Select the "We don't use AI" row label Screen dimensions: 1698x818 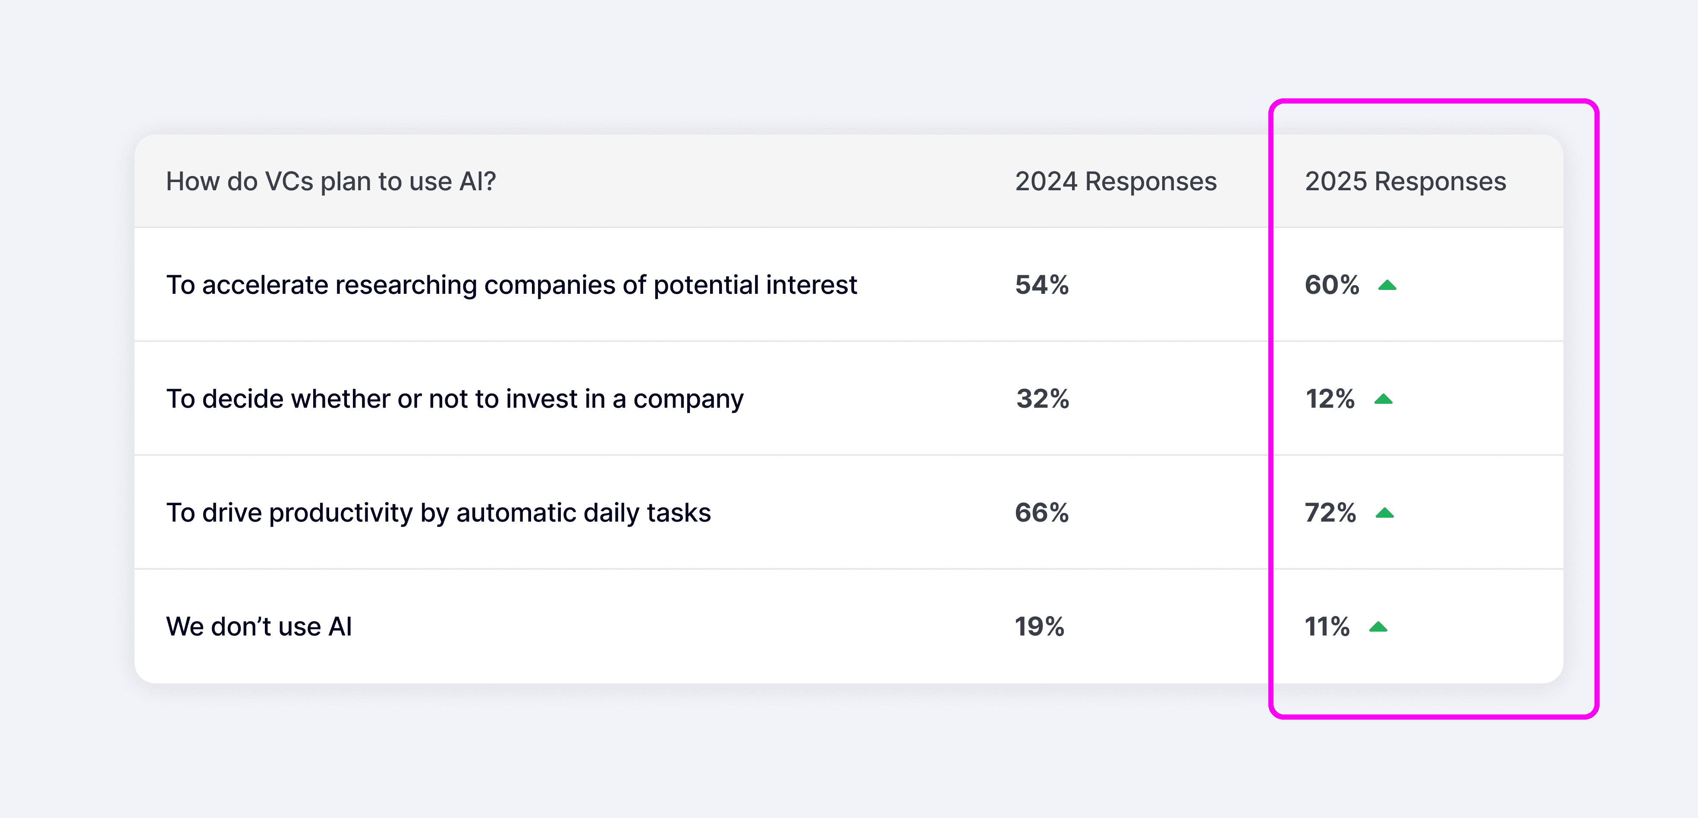[258, 626]
